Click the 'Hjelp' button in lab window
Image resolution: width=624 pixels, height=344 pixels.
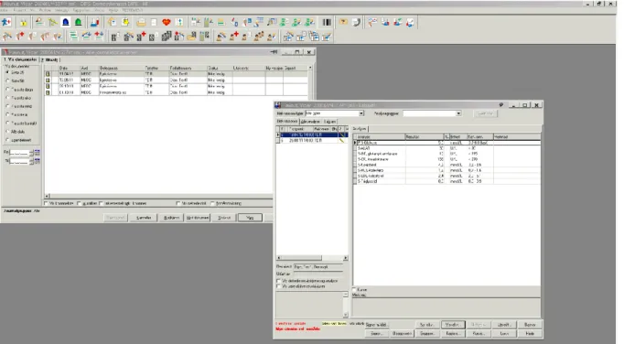530,334
